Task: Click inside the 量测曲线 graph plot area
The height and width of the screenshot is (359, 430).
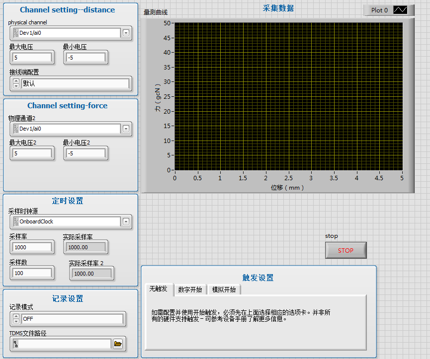Action: coord(288,96)
